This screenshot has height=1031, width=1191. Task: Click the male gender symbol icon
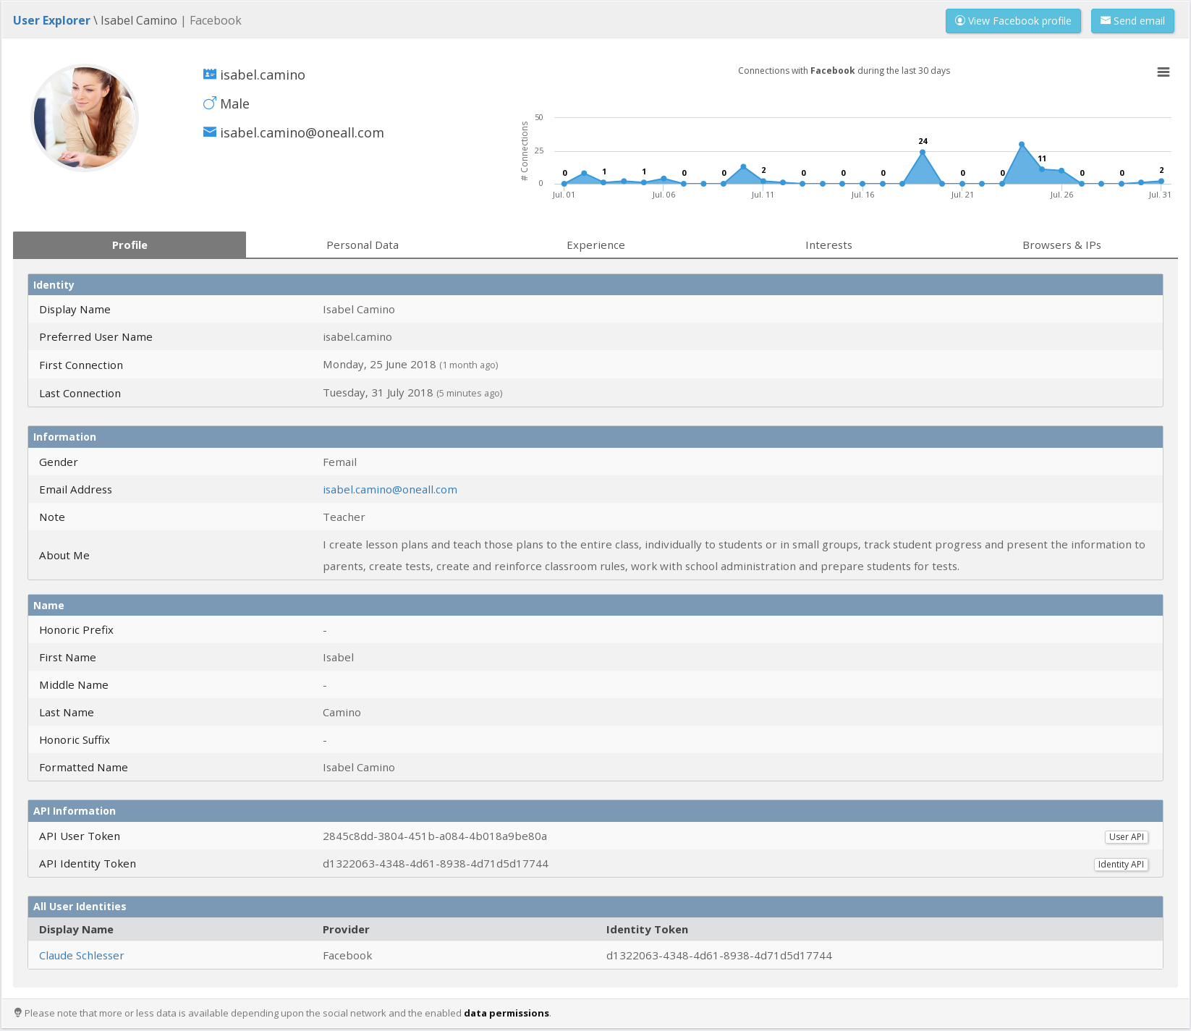tap(210, 103)
